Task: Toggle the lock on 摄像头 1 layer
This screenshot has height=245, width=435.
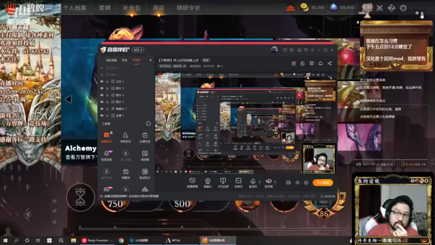Action: [107, 108]
